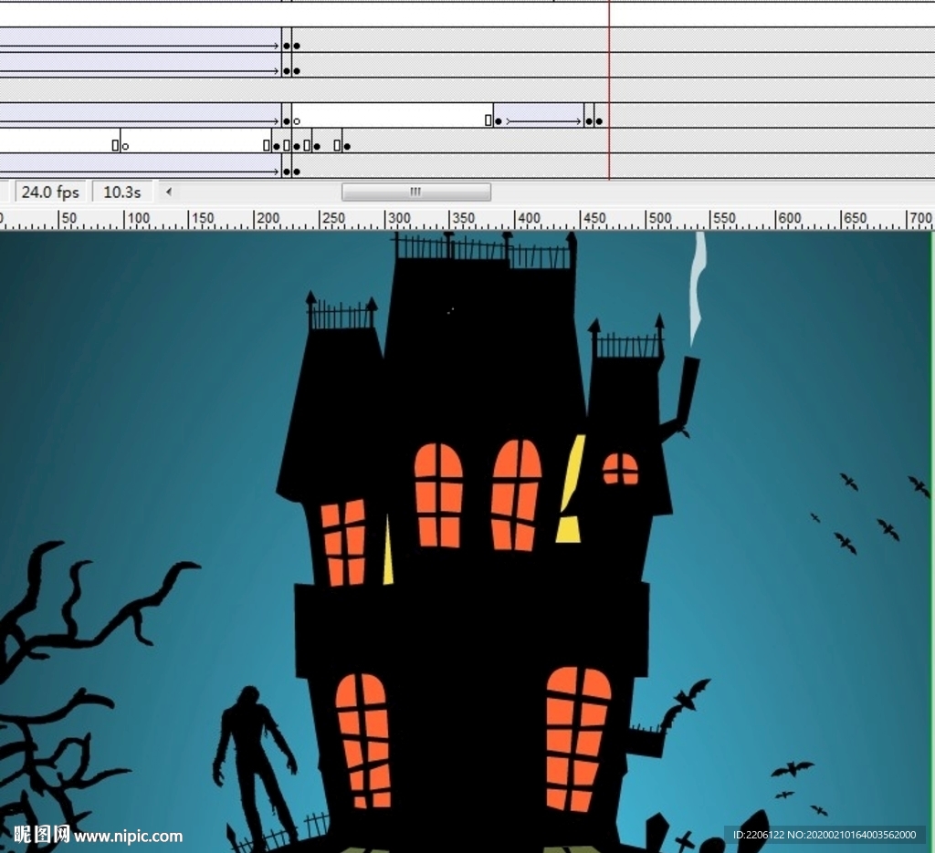Select the small round orange window

click(620, 470)
